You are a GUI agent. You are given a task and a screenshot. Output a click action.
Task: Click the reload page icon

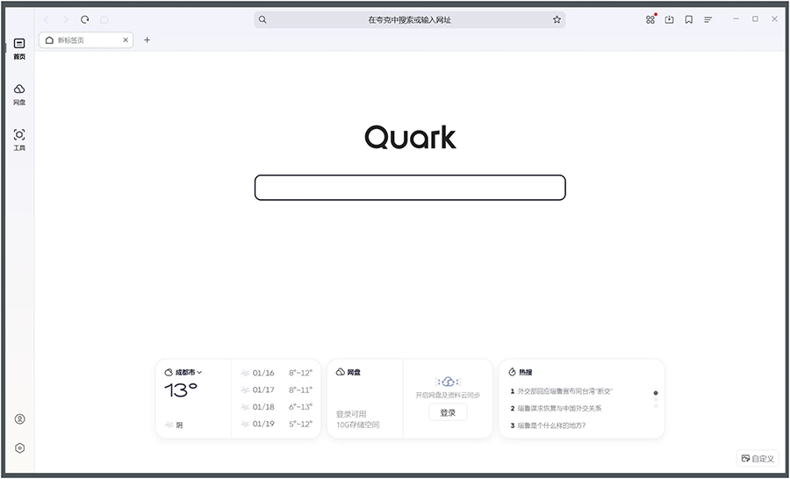tap(84, 19)
